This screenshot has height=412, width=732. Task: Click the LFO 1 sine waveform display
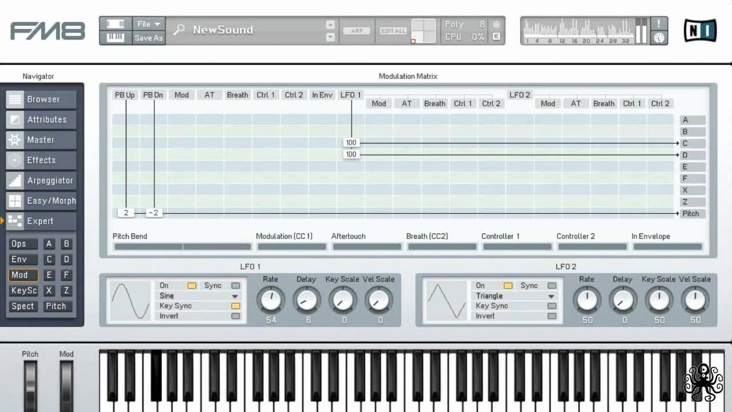coord(130,300)
